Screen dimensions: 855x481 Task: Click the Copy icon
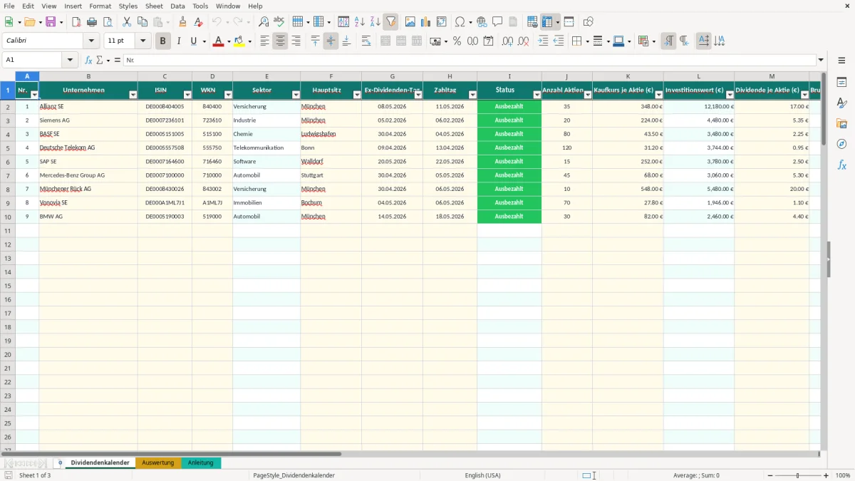pos(142,22)
